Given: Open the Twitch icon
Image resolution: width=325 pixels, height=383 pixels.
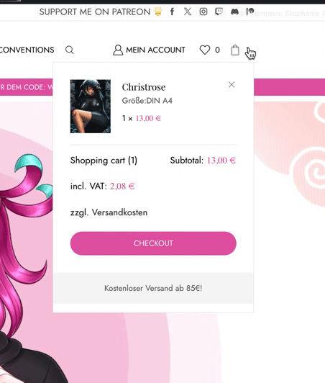Looking at the screenshot, I should click(x=219, y=12).
